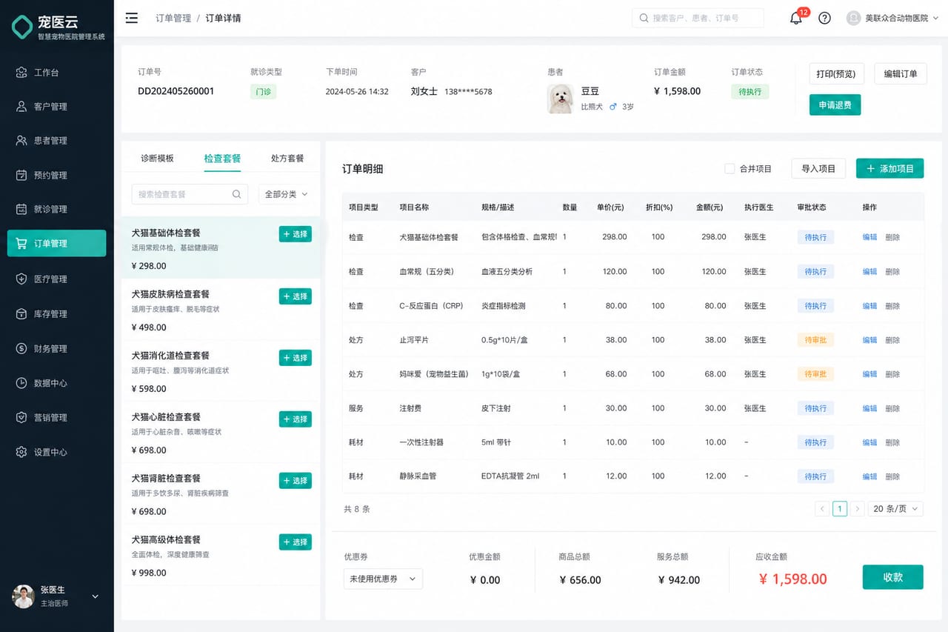Select the 犬猫高级体检套餐 package

[296, 542]
